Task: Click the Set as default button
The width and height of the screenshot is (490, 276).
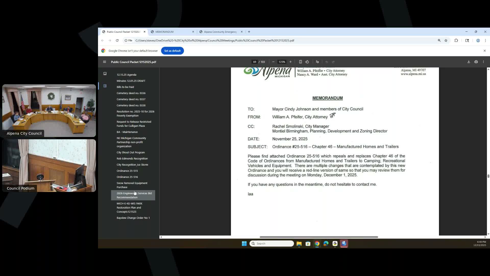Action: click(x=172, y=51)
